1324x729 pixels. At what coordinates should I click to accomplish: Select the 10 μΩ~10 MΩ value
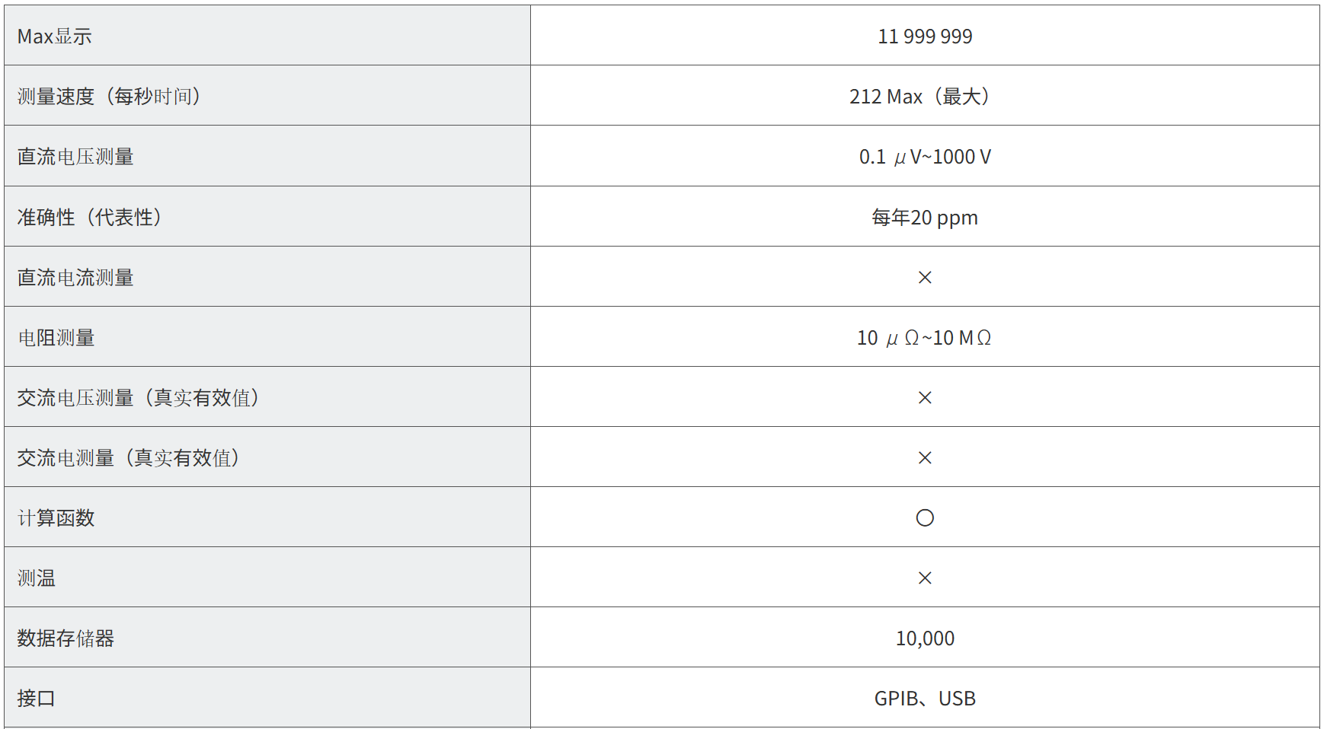click(x=924, y=338)
